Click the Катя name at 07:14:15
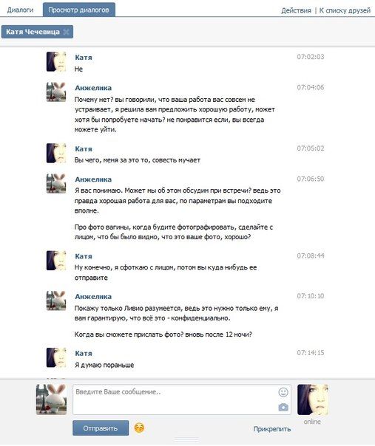Screen dimensions: 375x446 pyautogui.click(x=84, y=353)
